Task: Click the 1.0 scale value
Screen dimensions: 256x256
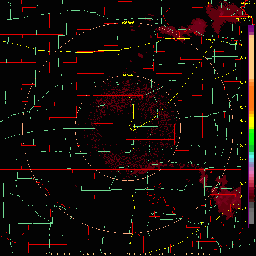Action: (243, 171)
